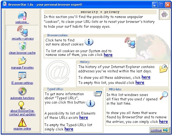Open the security + privacy link
Image resolution: width=172 pixels, height=135 pixels.
point(23,38)
